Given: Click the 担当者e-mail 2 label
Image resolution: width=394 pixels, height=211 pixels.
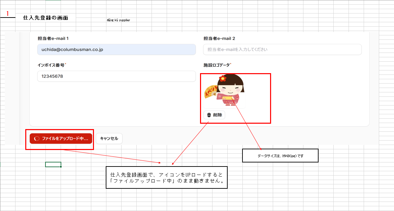Looking at the screenshot, I should (x=219, y=38).
